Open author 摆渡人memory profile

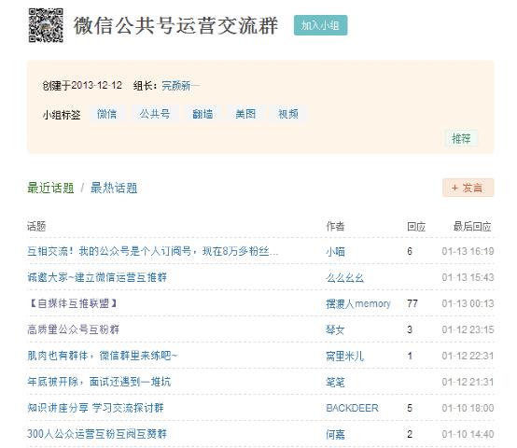click(x=358, y=303)
